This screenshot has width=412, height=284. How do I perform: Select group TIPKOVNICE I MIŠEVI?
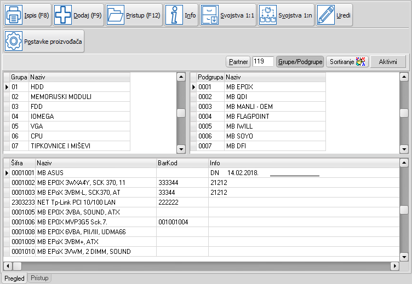point(67,146)
